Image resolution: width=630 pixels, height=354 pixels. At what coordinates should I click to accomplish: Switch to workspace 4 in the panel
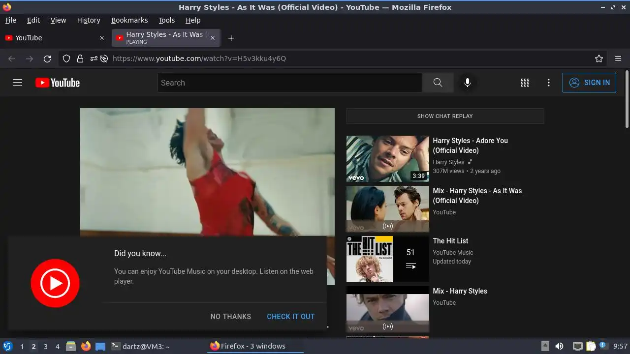click(57, 347)
